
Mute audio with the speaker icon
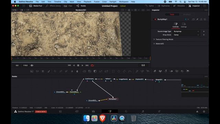32,65
